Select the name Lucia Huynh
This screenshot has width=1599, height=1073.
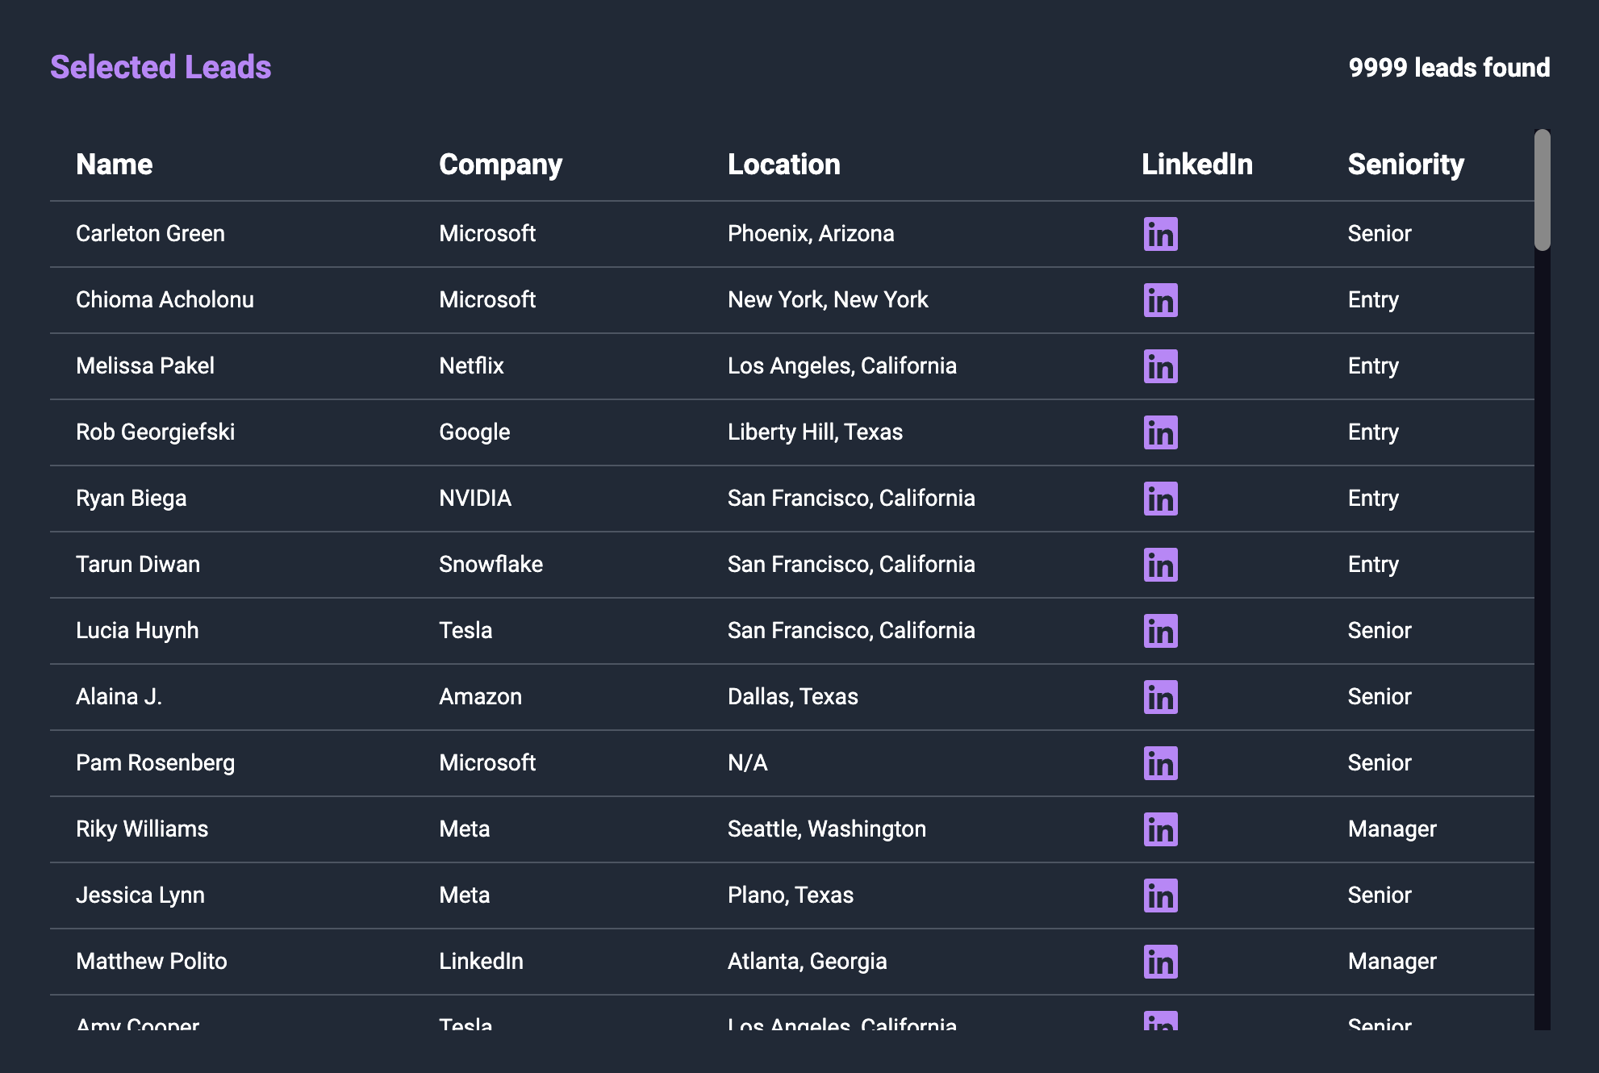click(137, 631)
